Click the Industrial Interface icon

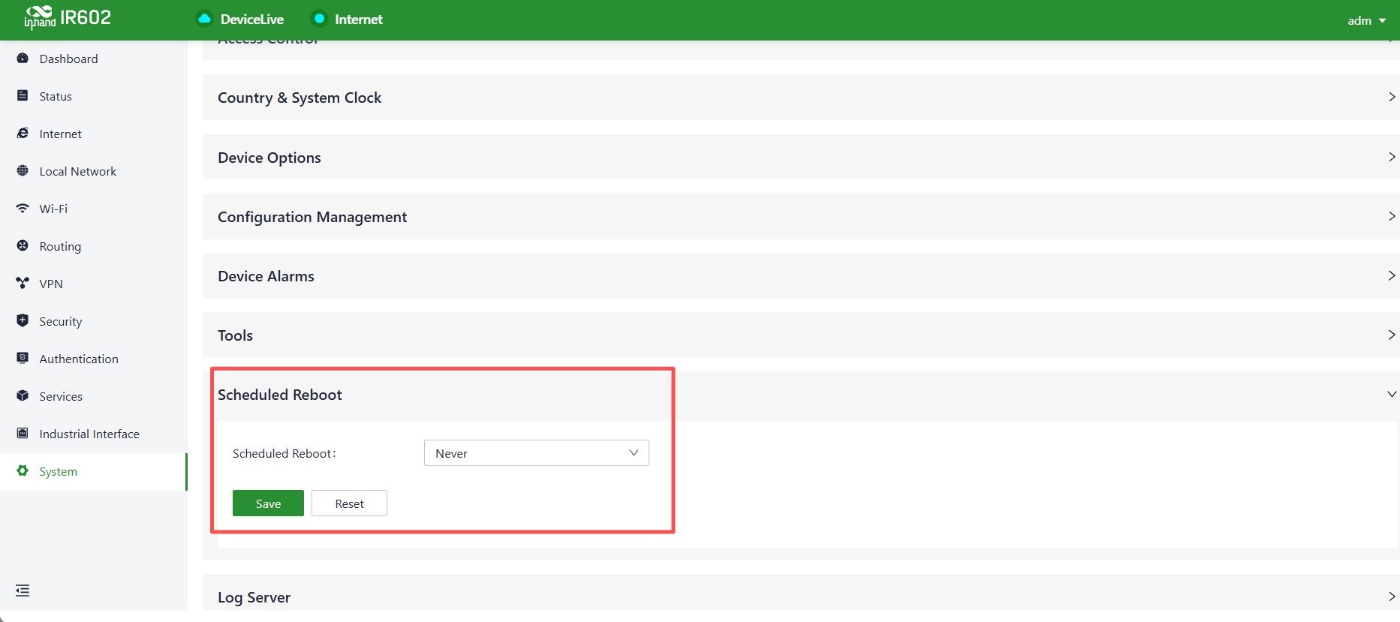(23, 434)
